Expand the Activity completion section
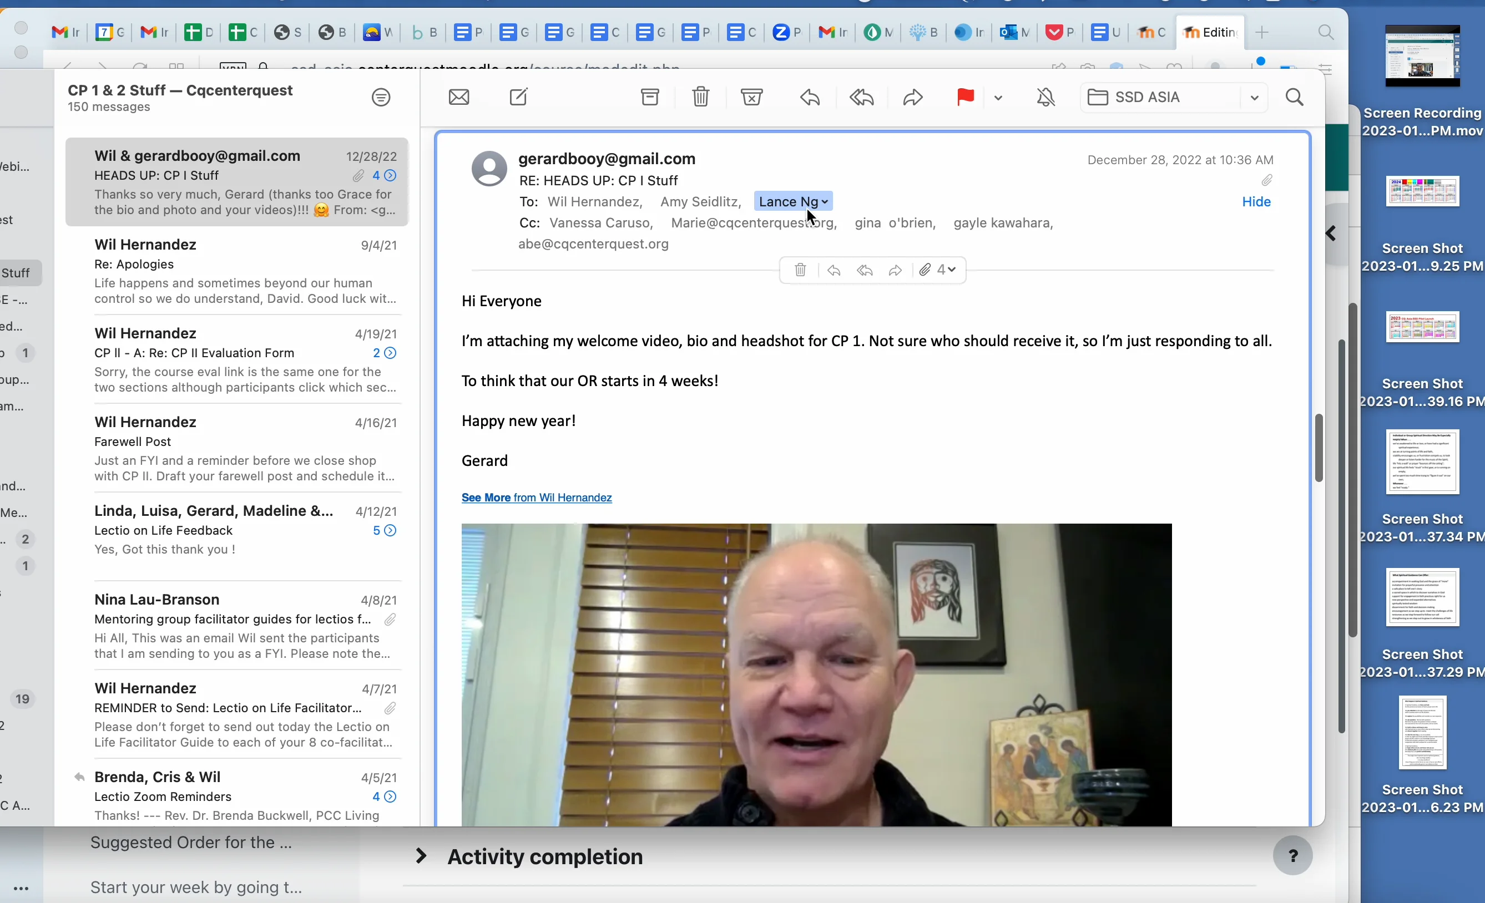The height and width of the screenshot is (903, 1485). tap(421, 856)
